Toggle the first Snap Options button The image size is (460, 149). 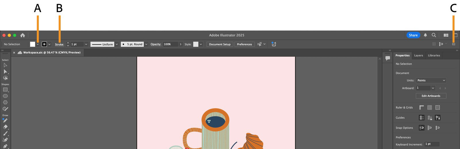click(x=421, y=128)
